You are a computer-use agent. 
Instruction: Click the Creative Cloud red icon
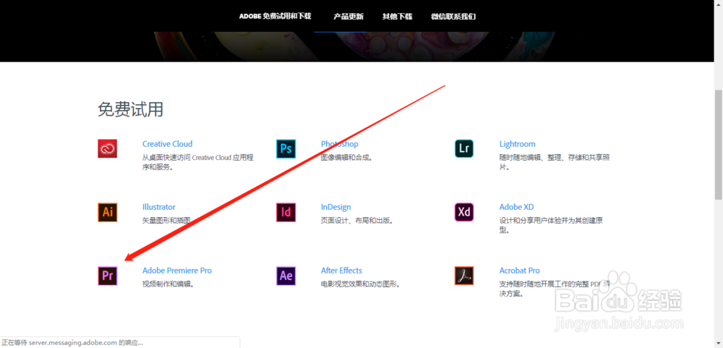tap(108, 148)
